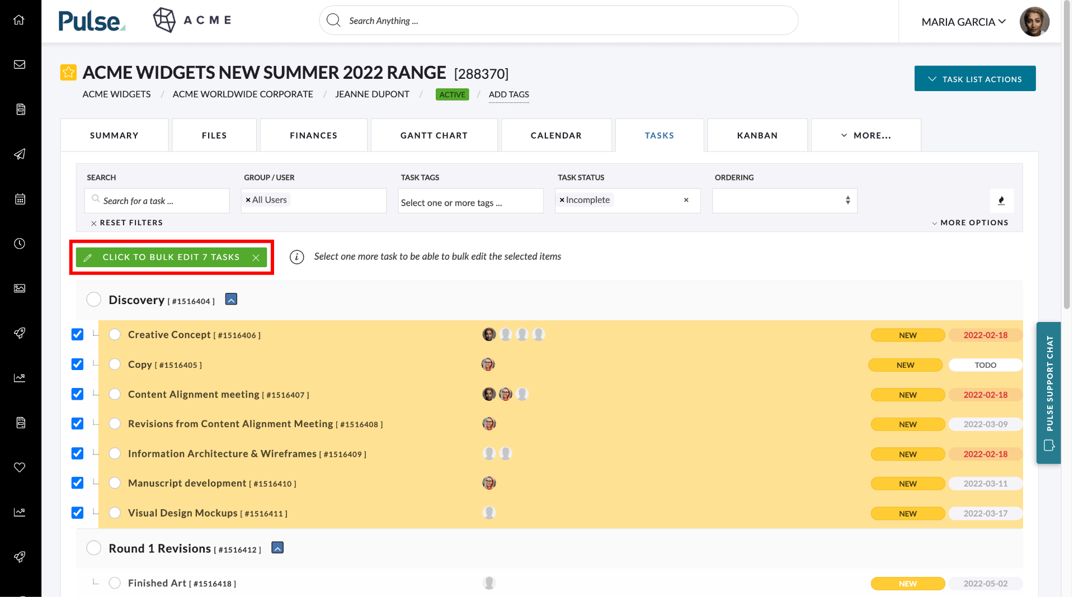Remove the All Users filter chip
The width and height of the screenshot is (1074, 597).
[x=248, y=200]
